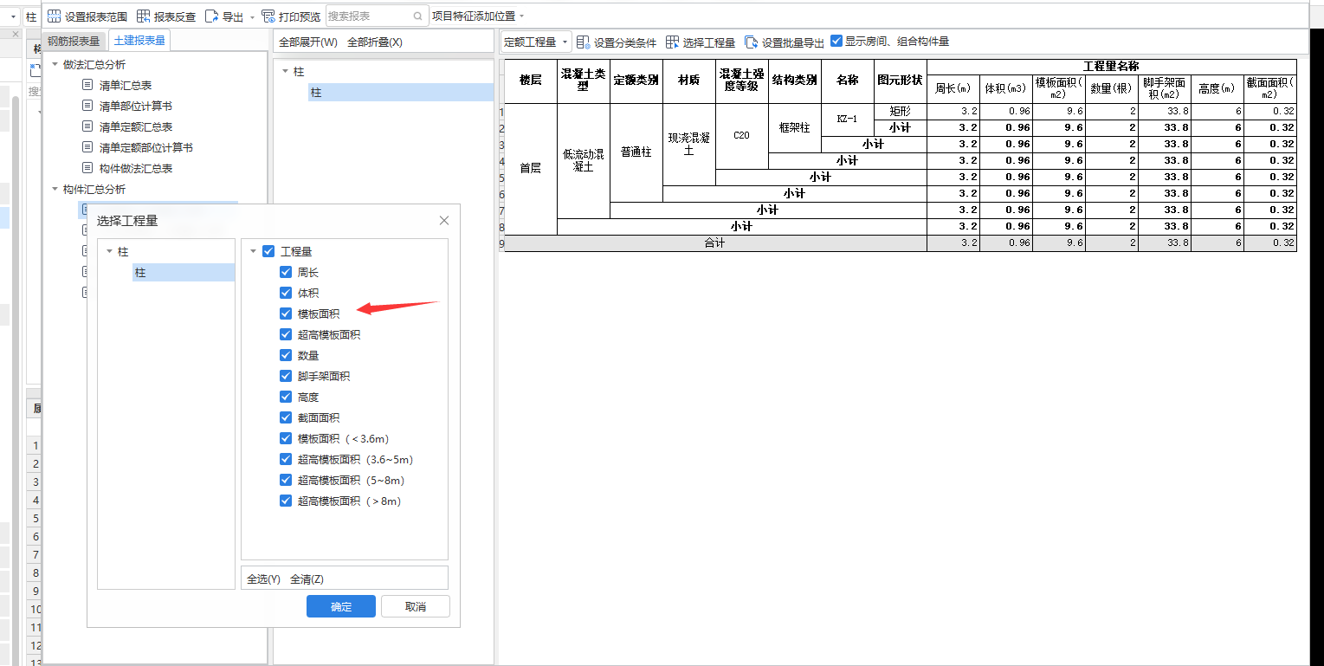Image resolution: width=1324 pixels, height=666 pixels.
Task: Click report icon beside 清单部位计算书
Action: (x=87, y=106)
